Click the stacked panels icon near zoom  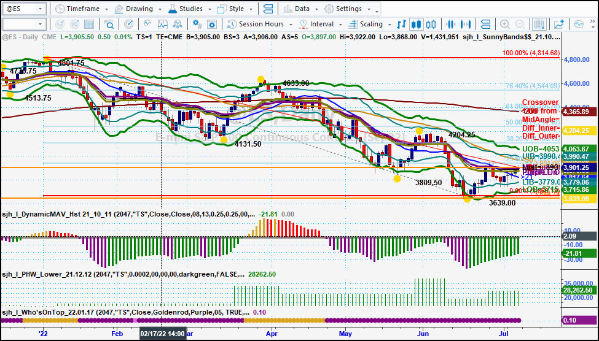tap(485, 25)
